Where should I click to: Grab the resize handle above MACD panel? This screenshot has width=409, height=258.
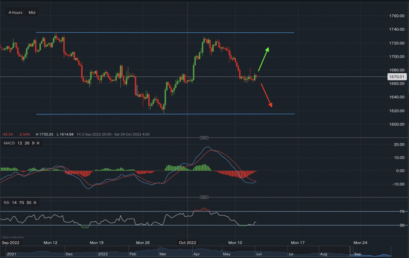pos(204,138)
